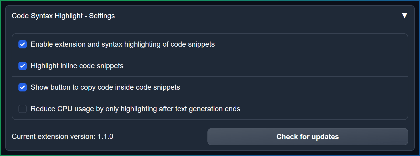This screenshot has height=156, width=420.
Task: Re-enable copy button inside code snippets
Action: [x=22, y=87]
